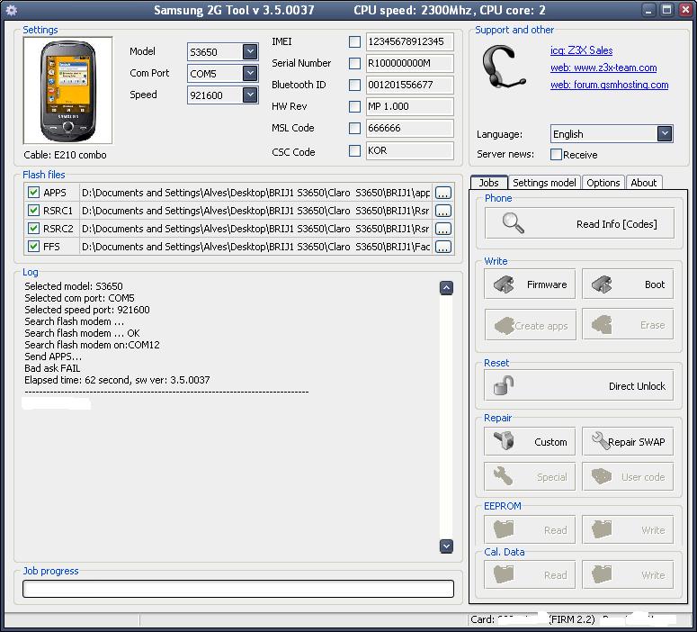Screen dimensions: 697x632
Task: Click the headset support icon
Action: 503,67
